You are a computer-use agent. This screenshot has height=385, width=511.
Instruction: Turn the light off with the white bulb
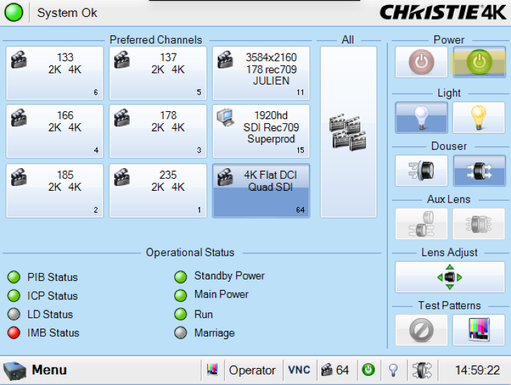click(x=421, y=118)
